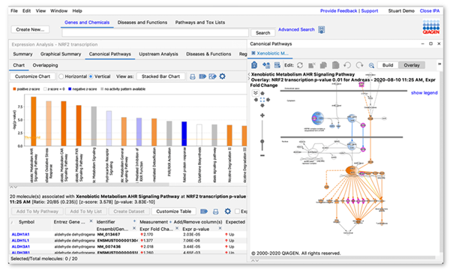Screen dimensions: 450x270
Task: Click the print icon in chart toolbar
Action: (193, 76)
